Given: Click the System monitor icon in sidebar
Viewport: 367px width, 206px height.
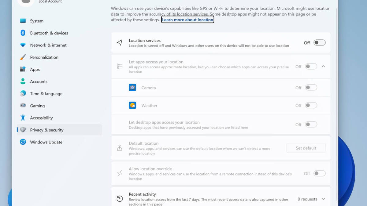Looking at the screenshot, I should 23,21.
